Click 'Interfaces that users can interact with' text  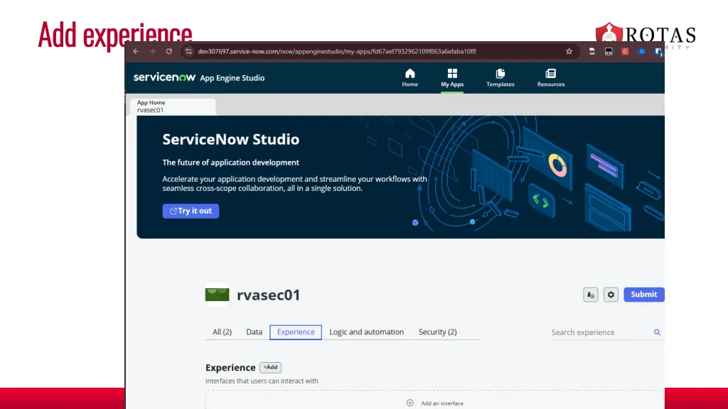[x=262, y=381]
